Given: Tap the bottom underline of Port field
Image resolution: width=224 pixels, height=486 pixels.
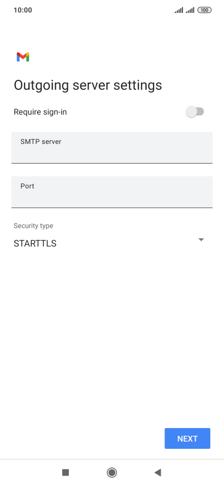Looking at the screenshot, I should (x=112, y=207).
